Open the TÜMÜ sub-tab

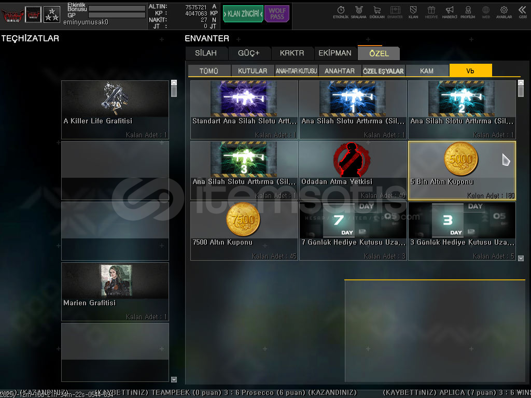(x=209, y=70)
